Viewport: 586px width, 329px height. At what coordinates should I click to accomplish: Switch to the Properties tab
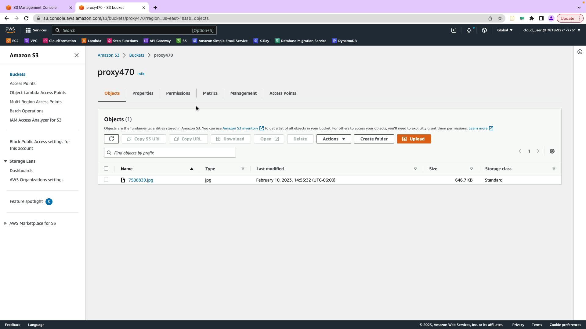tap(143, 93)
